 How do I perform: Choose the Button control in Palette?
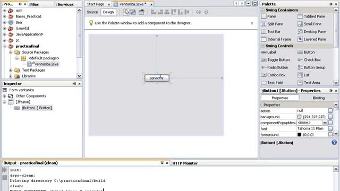306,52
